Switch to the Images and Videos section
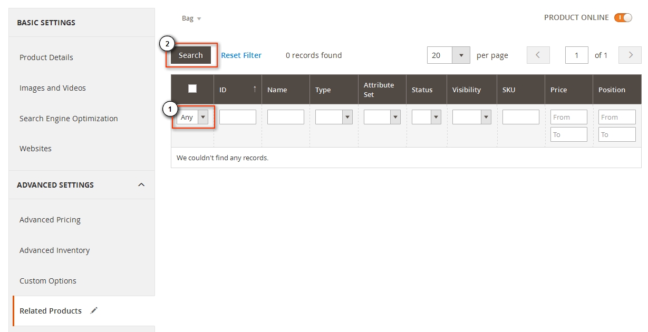Viewport: 648px width, 332px height. 53,87
